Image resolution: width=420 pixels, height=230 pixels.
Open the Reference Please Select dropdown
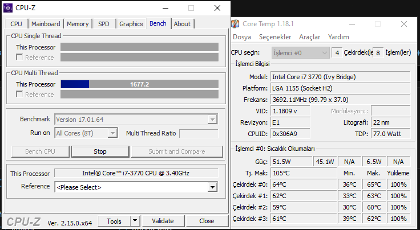point(212,187)
